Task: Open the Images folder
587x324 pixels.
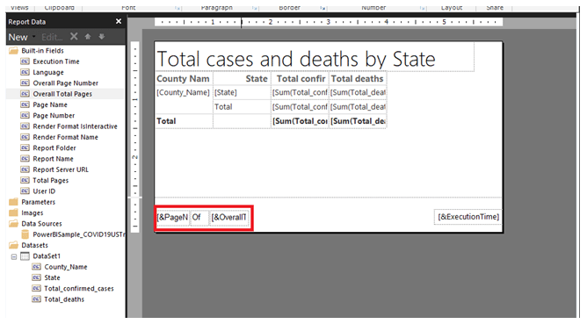Action: point(33,213)
